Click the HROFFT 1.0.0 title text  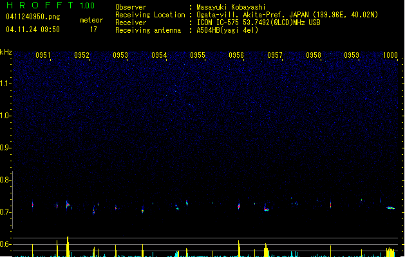coord(51,5)
